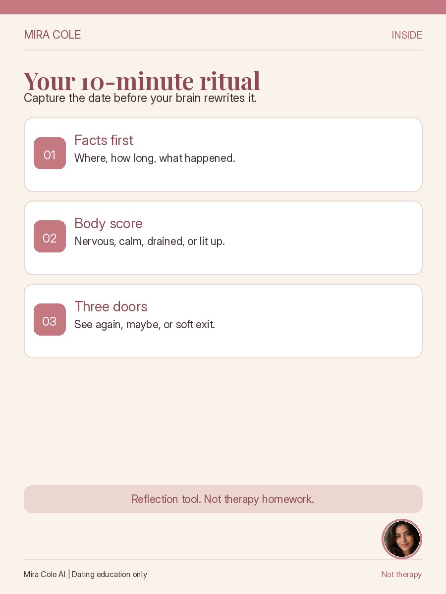Click Mira Cole AI footer text

(x=45, y=574)
